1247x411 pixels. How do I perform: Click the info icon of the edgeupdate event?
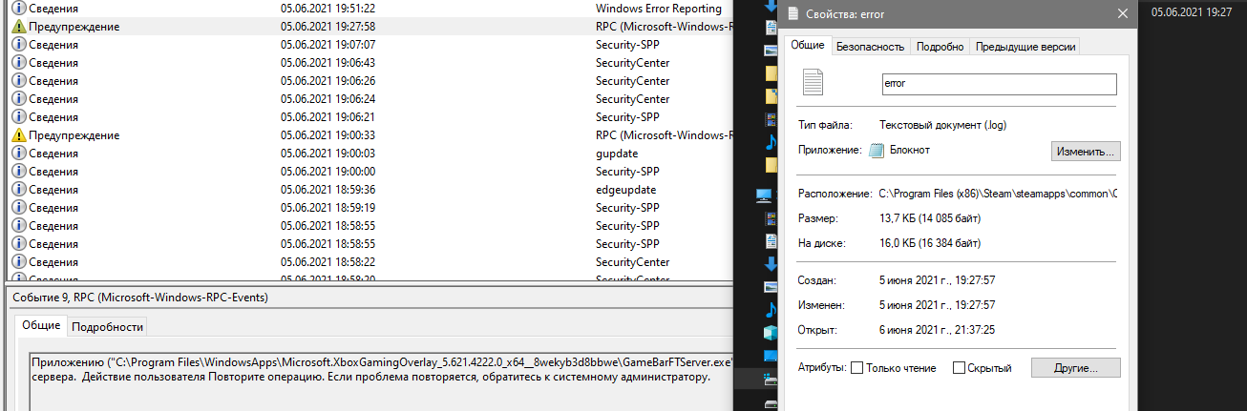click(x=18, y=190)
